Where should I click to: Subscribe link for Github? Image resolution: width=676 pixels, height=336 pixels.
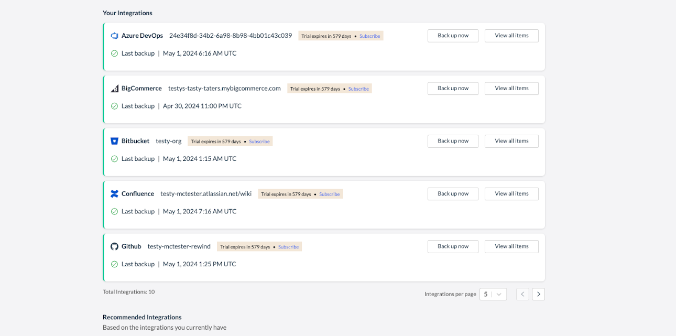[288, 247]
